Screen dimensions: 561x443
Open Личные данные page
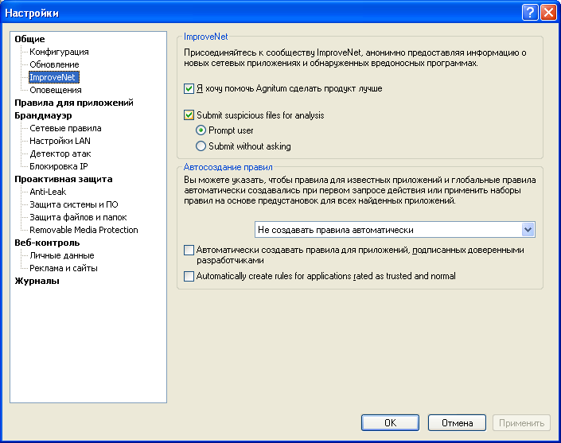point(62,255)
